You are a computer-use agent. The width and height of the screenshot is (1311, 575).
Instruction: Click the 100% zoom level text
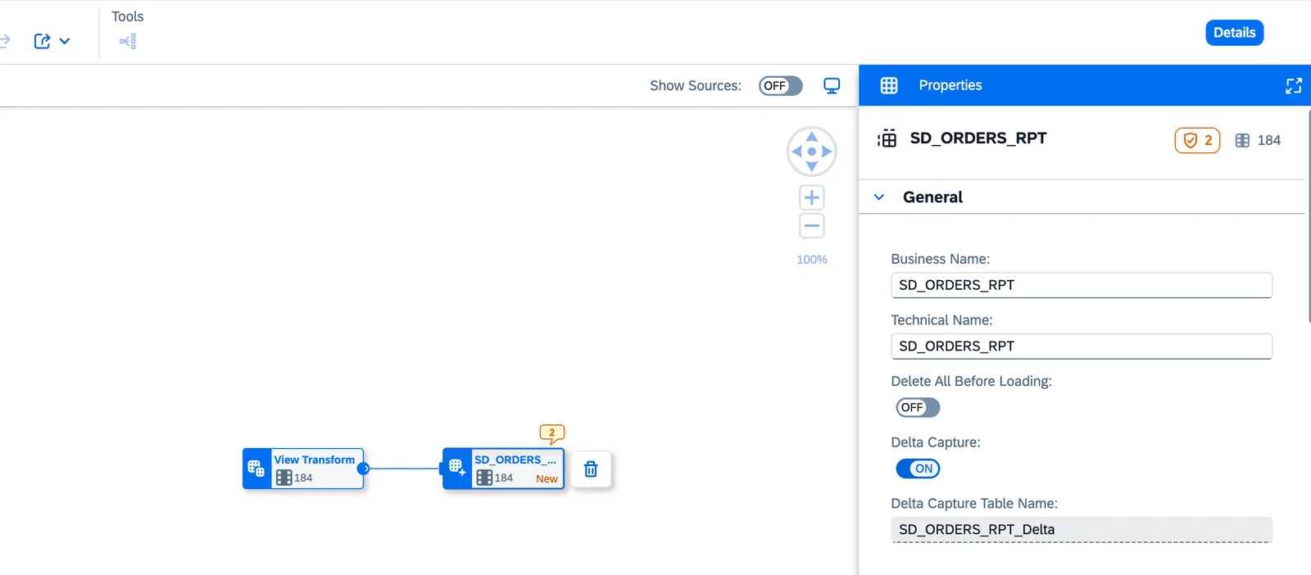(812, 260)
